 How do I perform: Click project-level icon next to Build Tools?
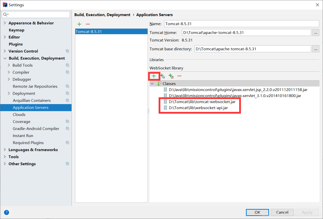67,65
